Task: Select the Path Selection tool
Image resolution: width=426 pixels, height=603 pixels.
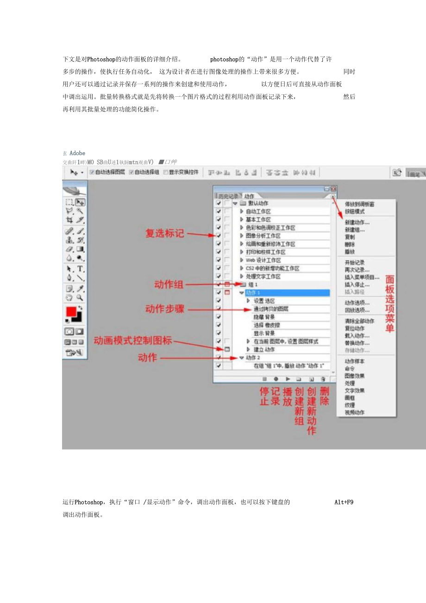Action: (x=69, y=268)
